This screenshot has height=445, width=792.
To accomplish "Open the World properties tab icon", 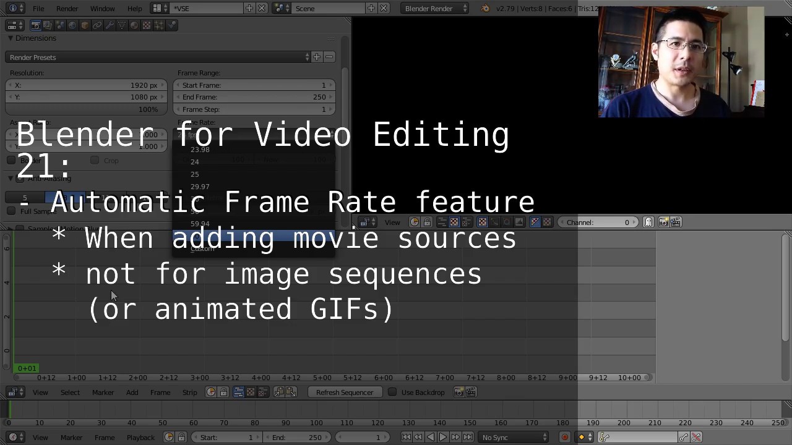I will (x=72, y=25).
